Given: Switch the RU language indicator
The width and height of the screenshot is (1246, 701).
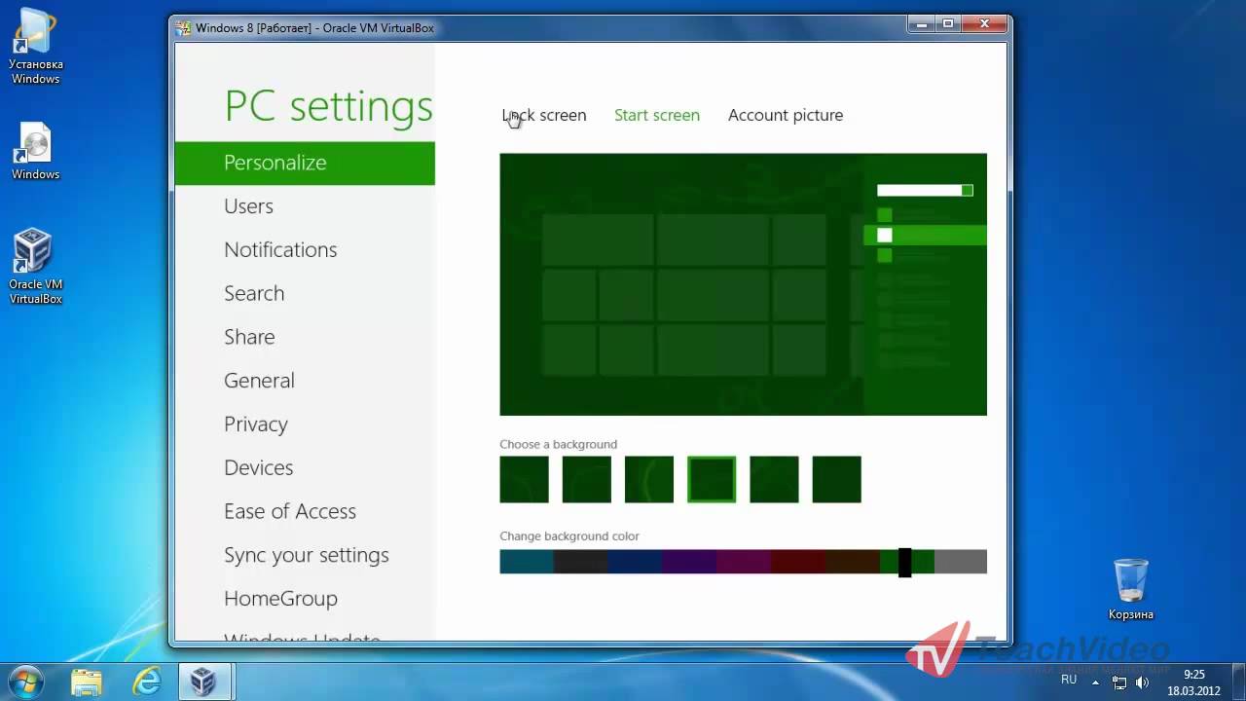Looking at the screenshot, I should coord(1069,680).
